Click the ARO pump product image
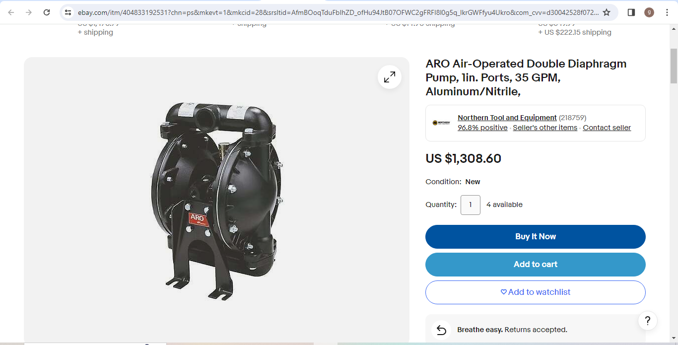 pos(216,201)
